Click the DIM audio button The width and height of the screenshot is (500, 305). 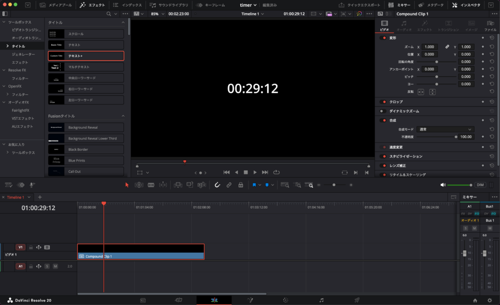tap(480, 185)
